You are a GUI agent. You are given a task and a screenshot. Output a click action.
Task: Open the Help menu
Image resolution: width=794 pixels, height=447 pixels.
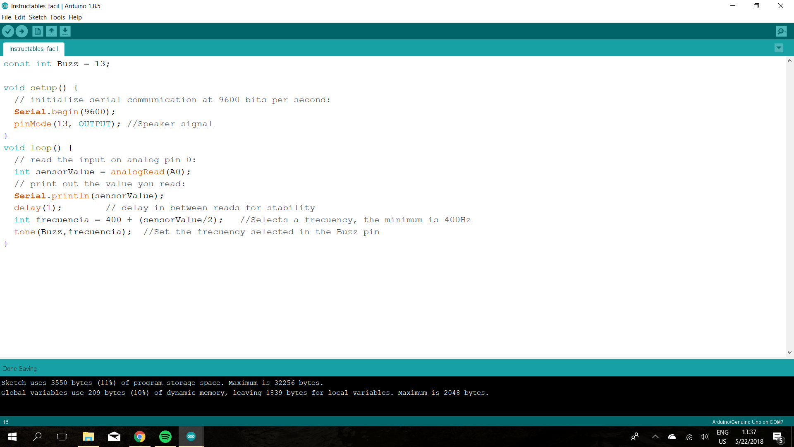point(75,17)
